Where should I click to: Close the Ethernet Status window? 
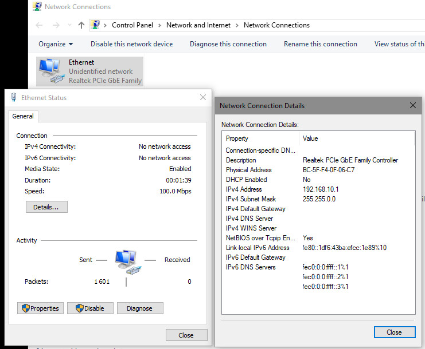[x=202, y=97]
